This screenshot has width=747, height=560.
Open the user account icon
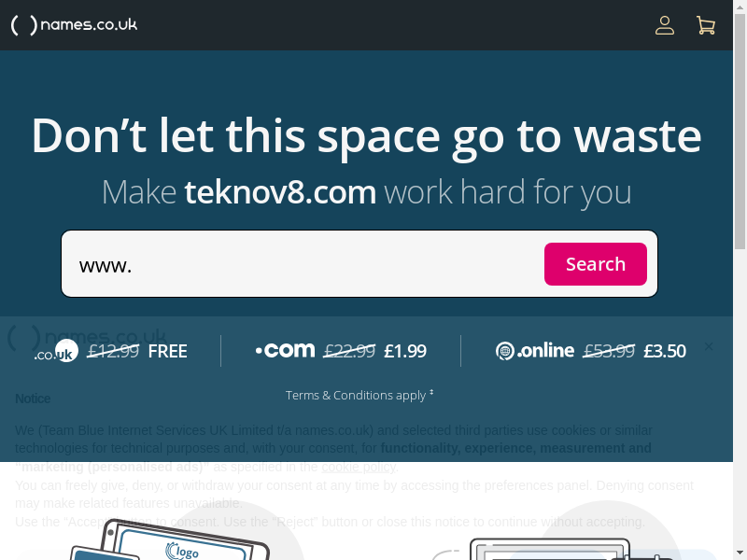point(664,25)
